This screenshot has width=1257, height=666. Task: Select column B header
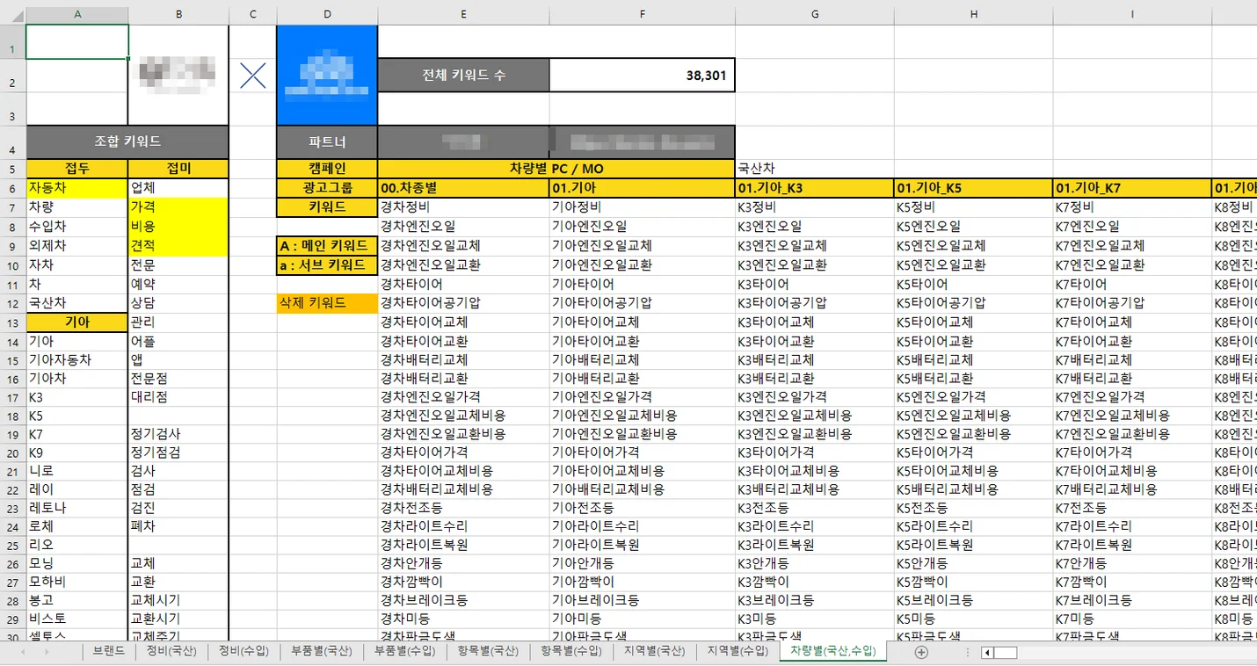pos(178,13)
